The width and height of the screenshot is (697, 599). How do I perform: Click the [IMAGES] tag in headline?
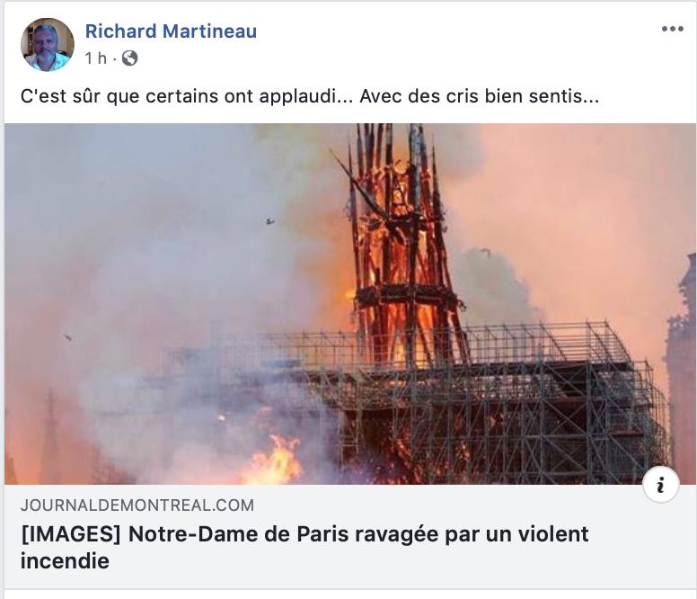pyautogui.click(x=71, y=534)
